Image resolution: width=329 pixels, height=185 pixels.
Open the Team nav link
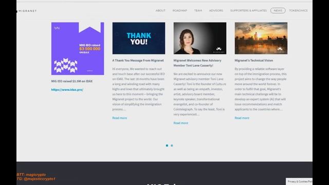pyautogui.click(x=198, y=10)
